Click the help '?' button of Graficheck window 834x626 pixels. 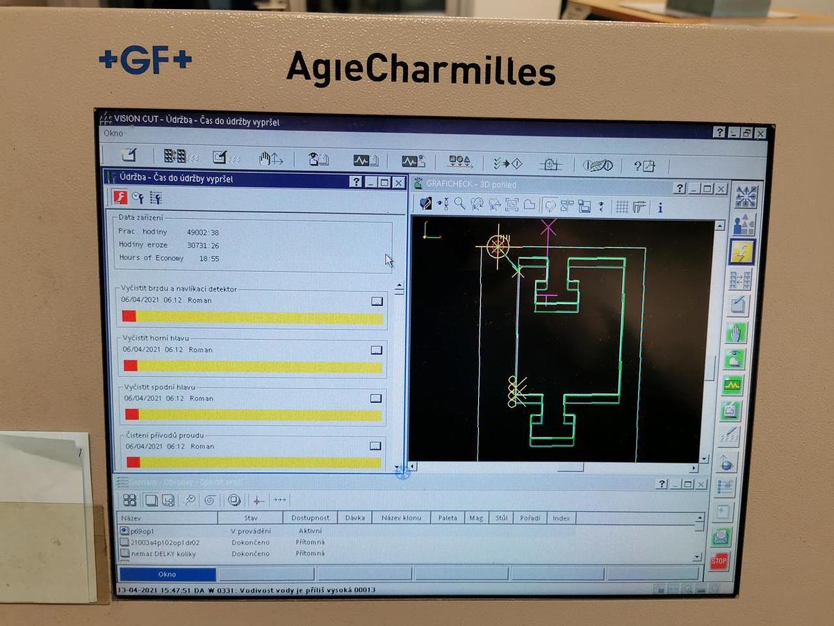coord(679,188)
